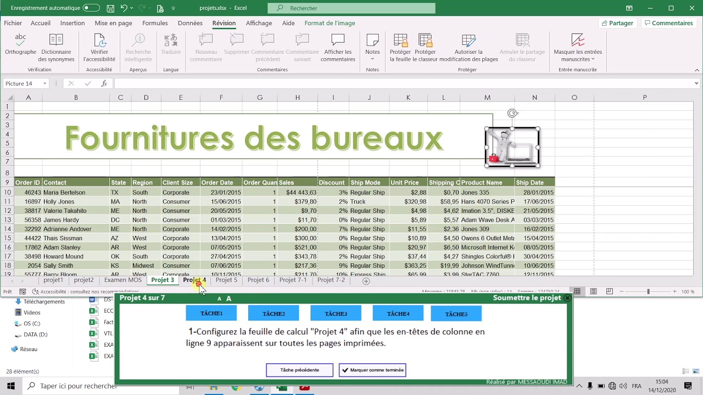Switch to Page Layout view in status bar
This screenshot has width=703, height=395.
(593, 291)
